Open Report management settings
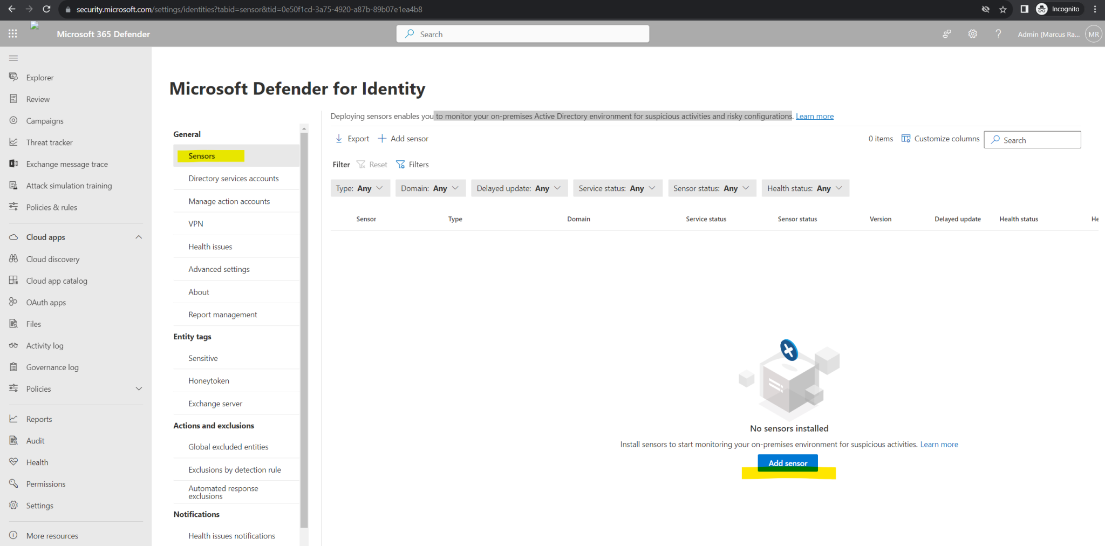Image resolution: width=1105 pixels, height=546 pixels. [236, 315]
